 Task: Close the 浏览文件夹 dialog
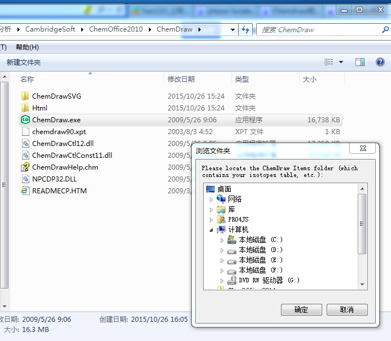[363, 148]
